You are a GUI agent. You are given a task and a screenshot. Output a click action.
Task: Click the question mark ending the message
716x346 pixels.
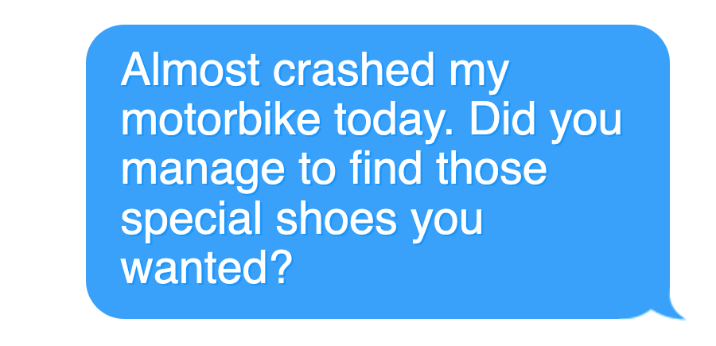coord(278,266)
